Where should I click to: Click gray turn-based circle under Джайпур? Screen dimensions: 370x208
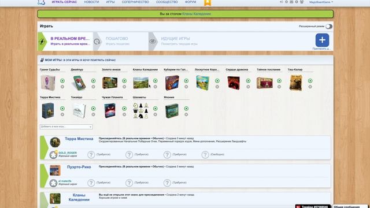pos(93,87)
